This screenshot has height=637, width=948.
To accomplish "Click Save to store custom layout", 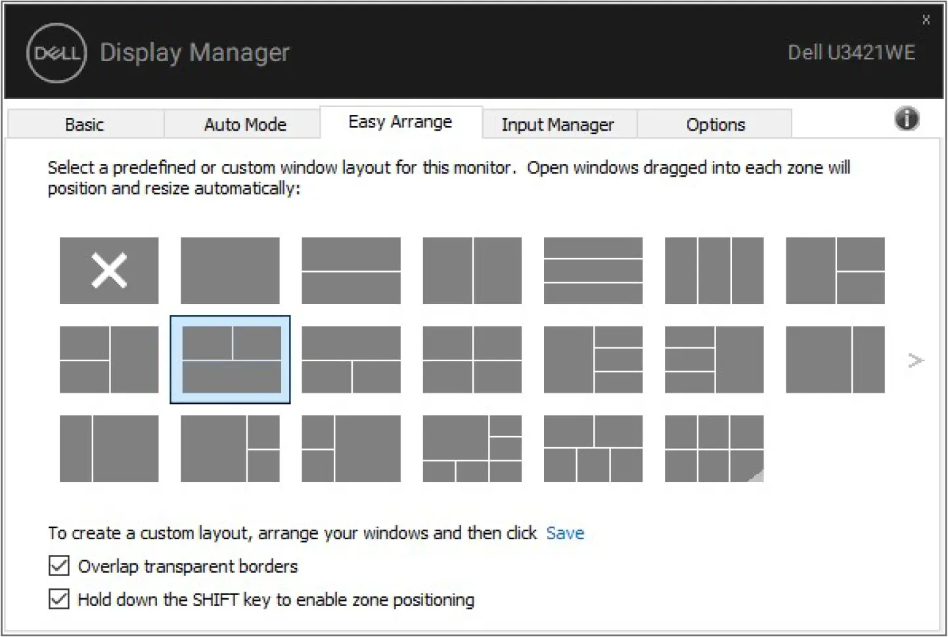I will pos(565,533).
